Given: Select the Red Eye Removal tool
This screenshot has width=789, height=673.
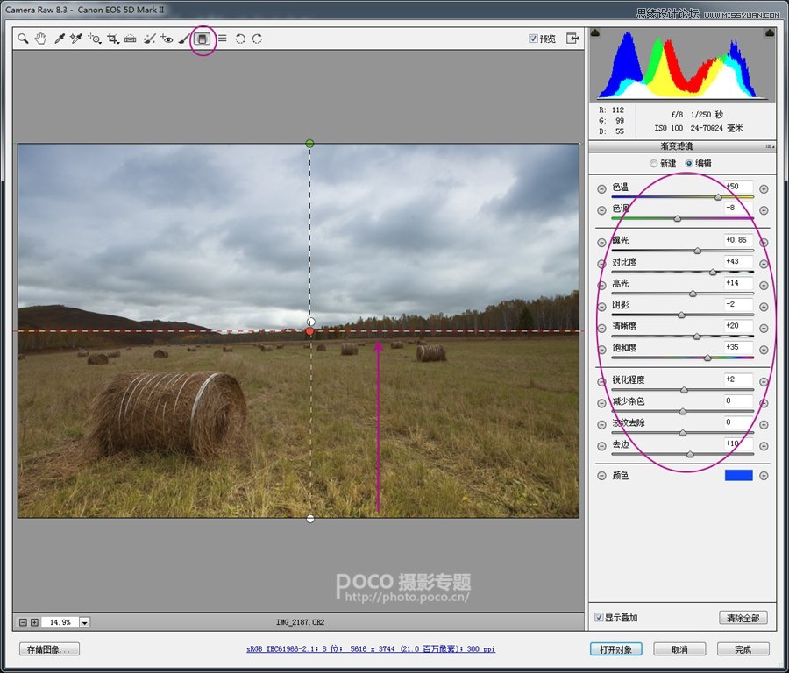Looking at the screenshot, I should tap(167, 39).
